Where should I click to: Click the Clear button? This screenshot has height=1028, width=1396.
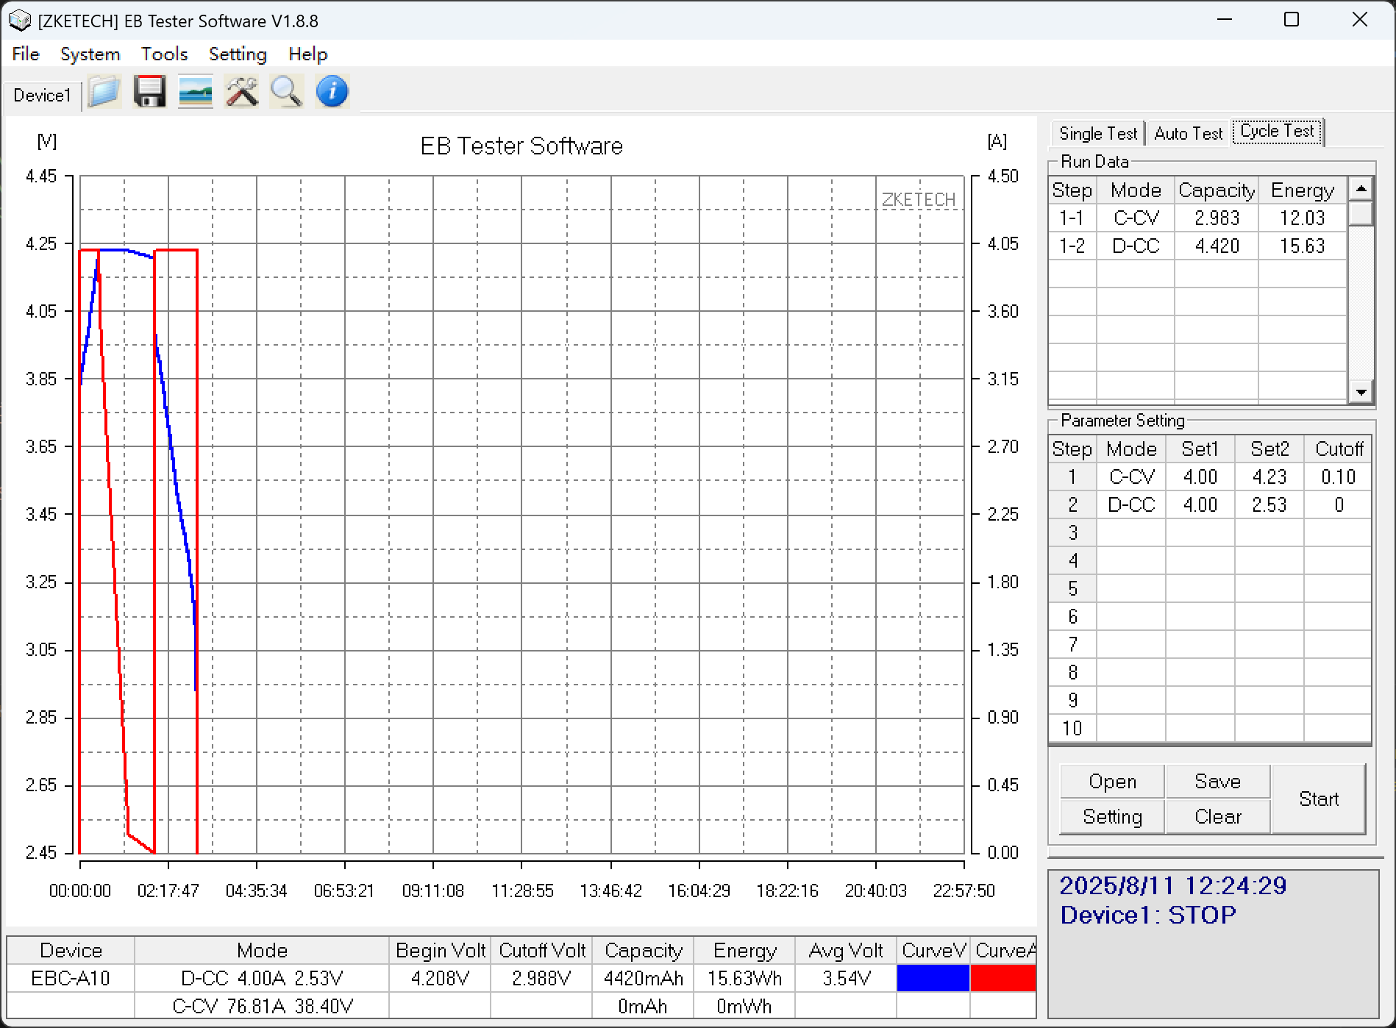point(1217,817)
